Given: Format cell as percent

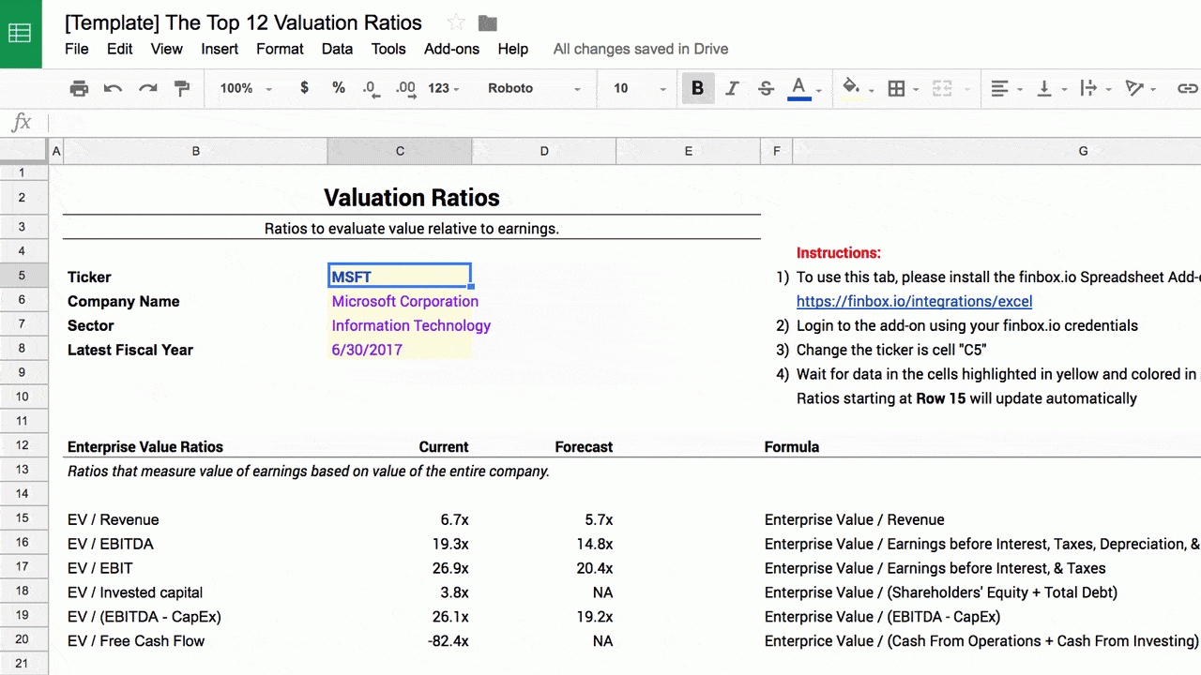Looking at the screenshot, I should [339, 88].
